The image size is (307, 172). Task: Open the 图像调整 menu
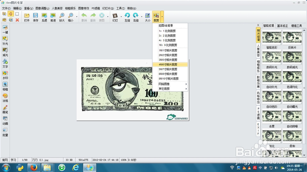42,8
